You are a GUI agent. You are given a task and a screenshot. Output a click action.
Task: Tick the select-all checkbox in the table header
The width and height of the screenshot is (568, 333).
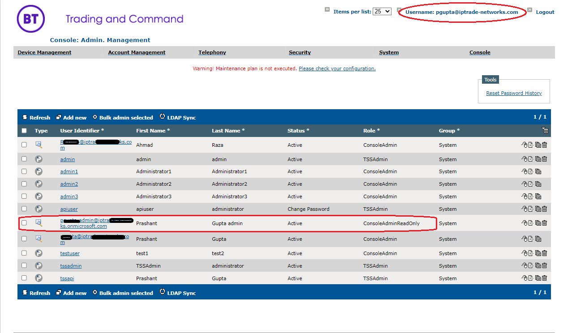pyautogui.click(x=24, y=131)
